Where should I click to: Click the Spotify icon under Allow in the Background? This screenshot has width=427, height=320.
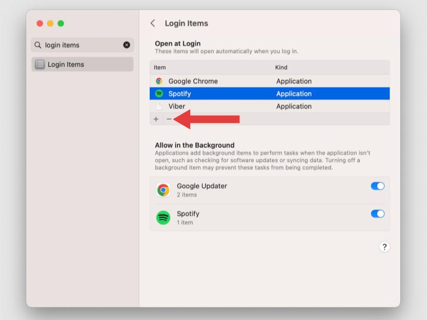[163, 218]
